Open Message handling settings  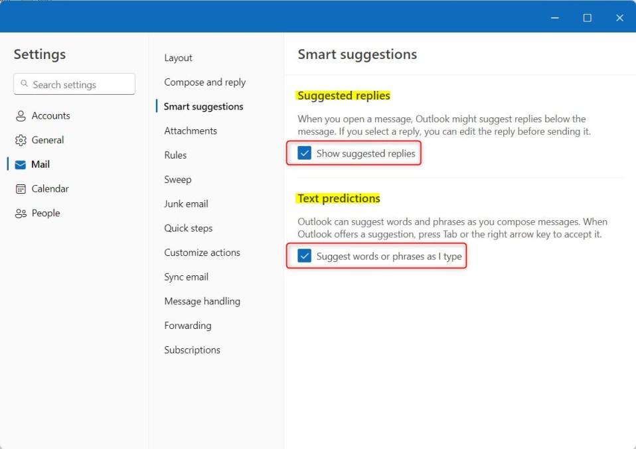[x=202, y=301]
